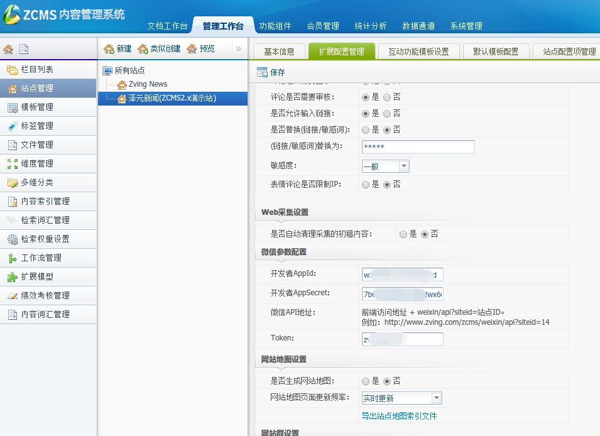Screen dimensions: 600x436
Task: Click 导出站点地图索引文件 link
Action: point(399,416)
